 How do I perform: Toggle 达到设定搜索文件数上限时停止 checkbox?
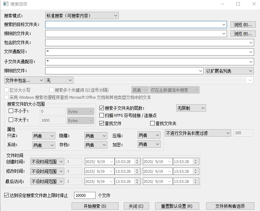(x=7, y=195)
